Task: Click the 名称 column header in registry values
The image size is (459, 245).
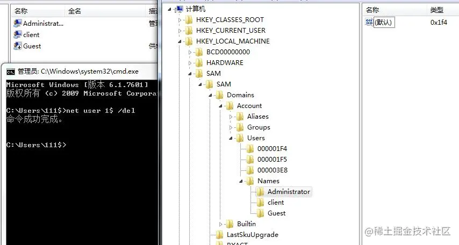Action: 395,10
